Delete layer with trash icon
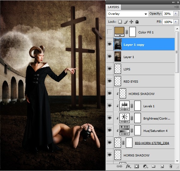Screen dimensions: 180x171 [x=171, y=166]
